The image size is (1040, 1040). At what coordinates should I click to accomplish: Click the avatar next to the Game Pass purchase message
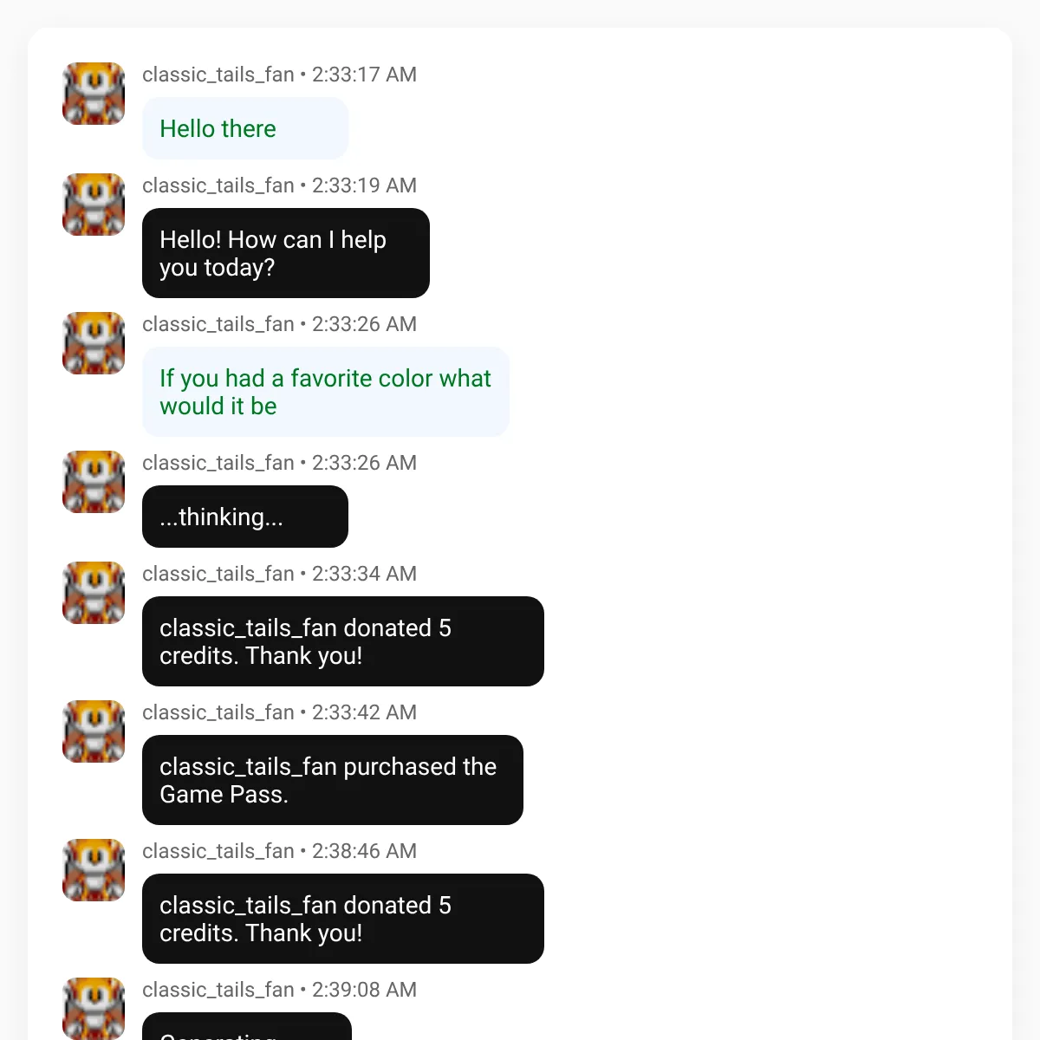click(94, 731)
